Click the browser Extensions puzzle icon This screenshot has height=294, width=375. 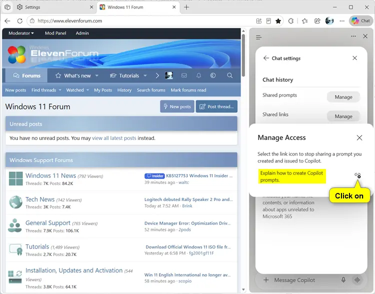[x=290, y=21]
